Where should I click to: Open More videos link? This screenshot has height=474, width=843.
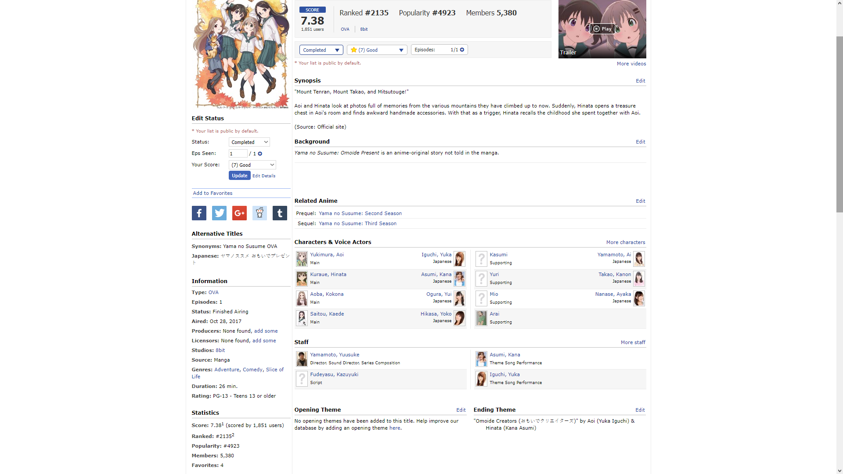[631, 64]
